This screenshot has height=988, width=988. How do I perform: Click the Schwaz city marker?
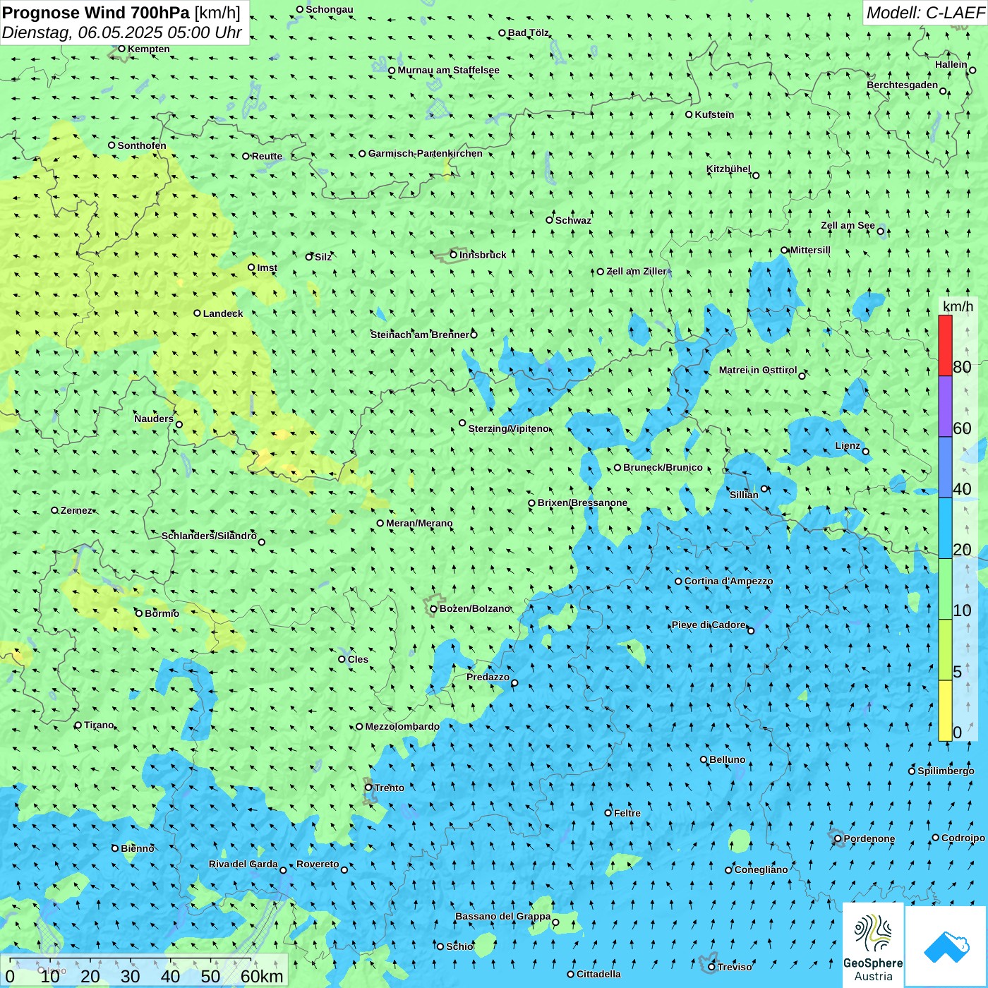(549, 220)
